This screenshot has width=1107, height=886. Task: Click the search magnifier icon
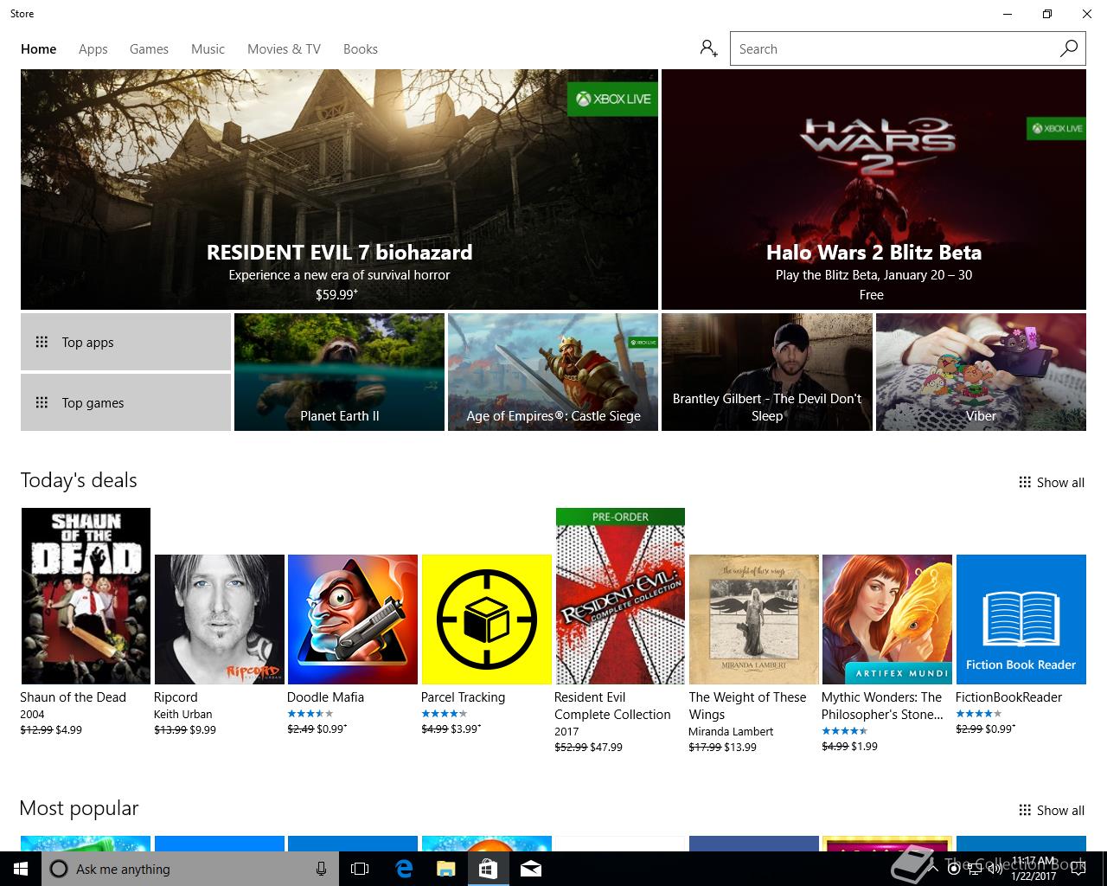1069,48
